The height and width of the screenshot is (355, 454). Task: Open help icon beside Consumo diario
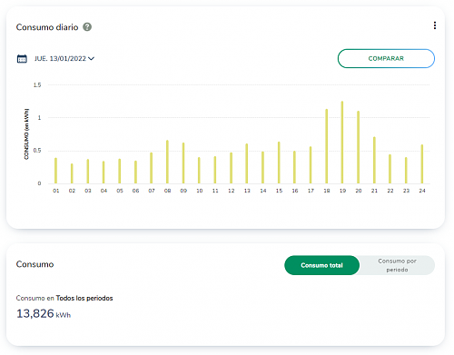pyautogui.click(x=87, y=27)
